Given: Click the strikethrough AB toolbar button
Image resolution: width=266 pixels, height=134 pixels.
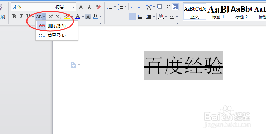Looking at the screenshot, I should click(39, 17).
